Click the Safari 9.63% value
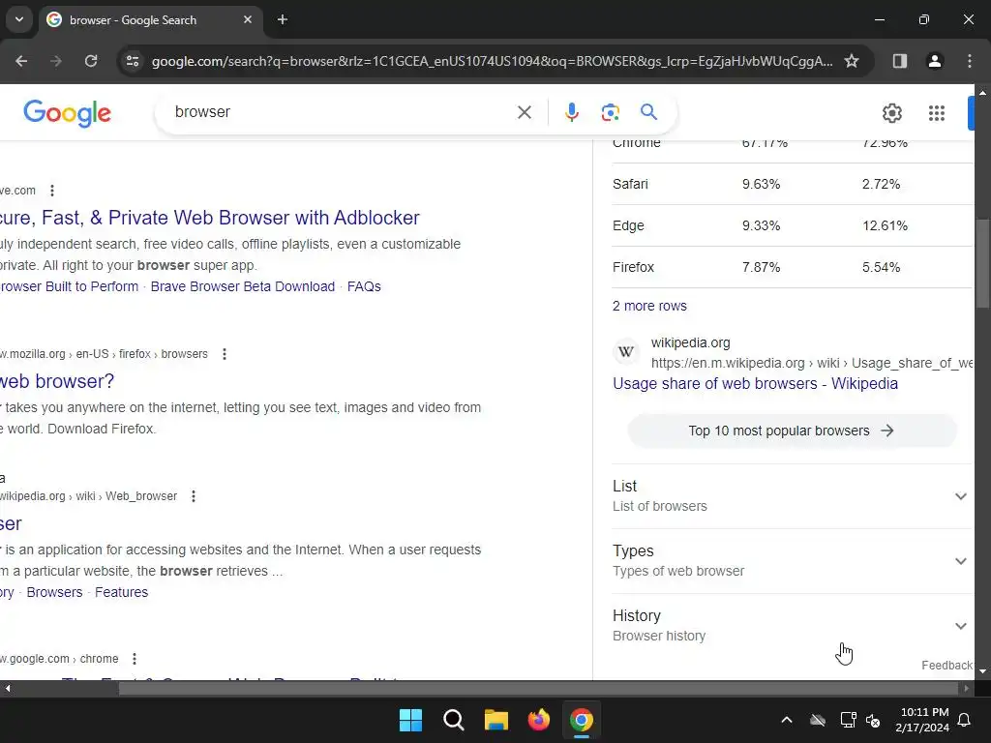This screenshot has height=743, width=991. click(761, 184)
